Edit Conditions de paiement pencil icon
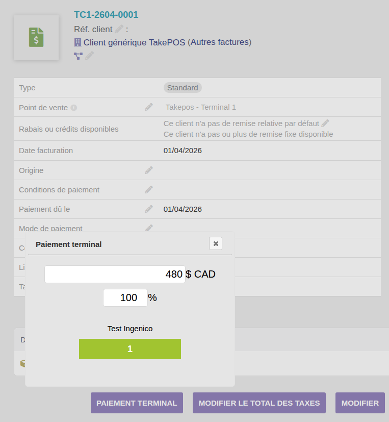 tap(149, 189)
